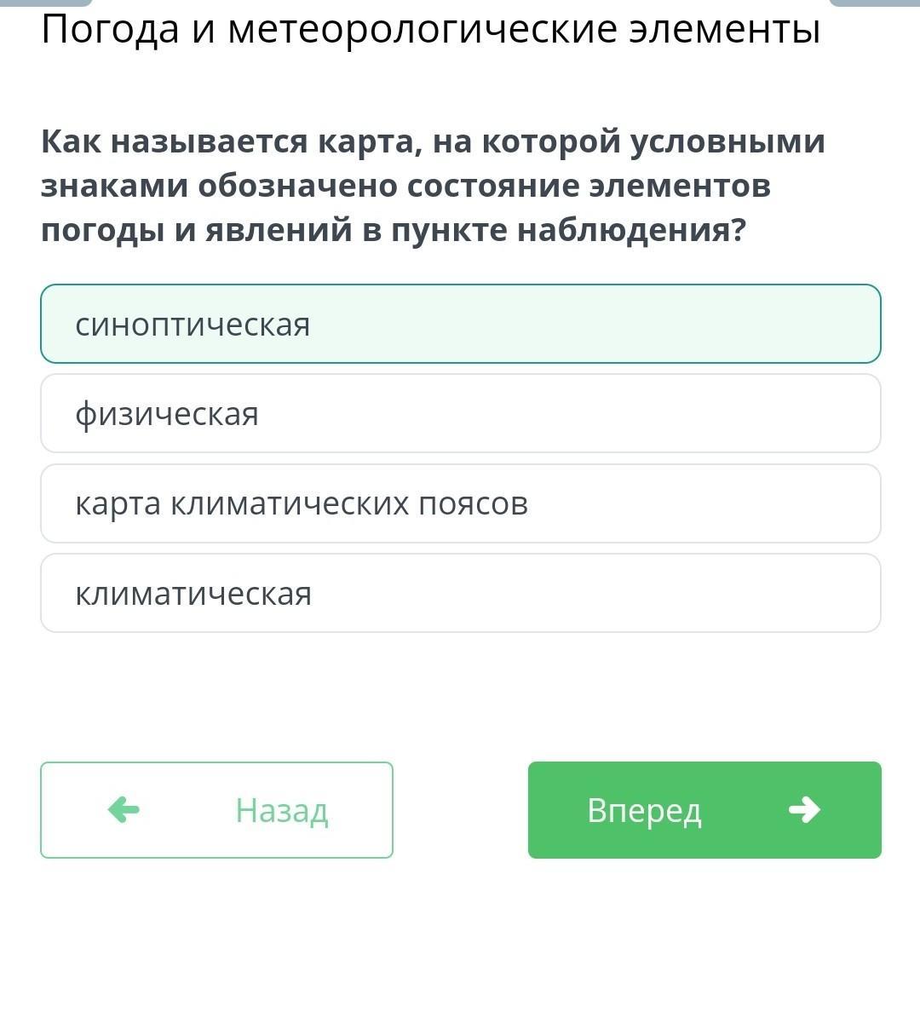Image resolution: width=920 pixels, height=1035 pixels.
Task: Tap the gray bar fragment at top-left corner
Action: pyautogui.click(x=46, y=3)
